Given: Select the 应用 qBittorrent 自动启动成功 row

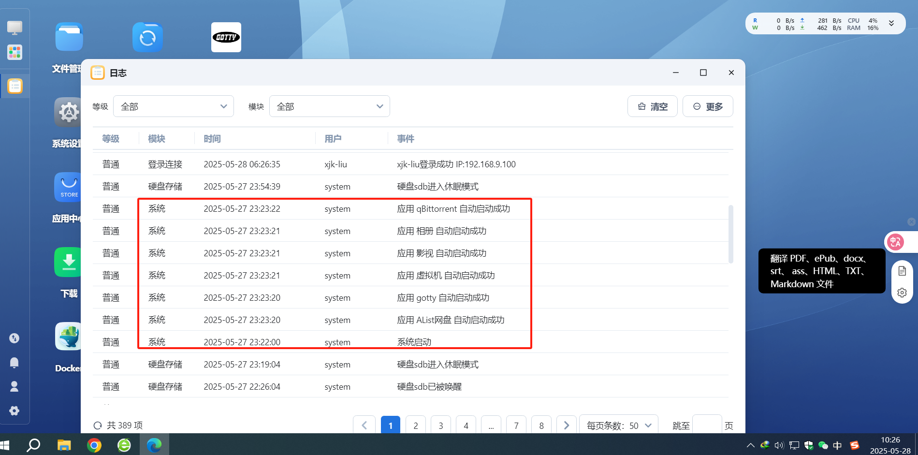Looking at the screenshot, I should (411, 208).
